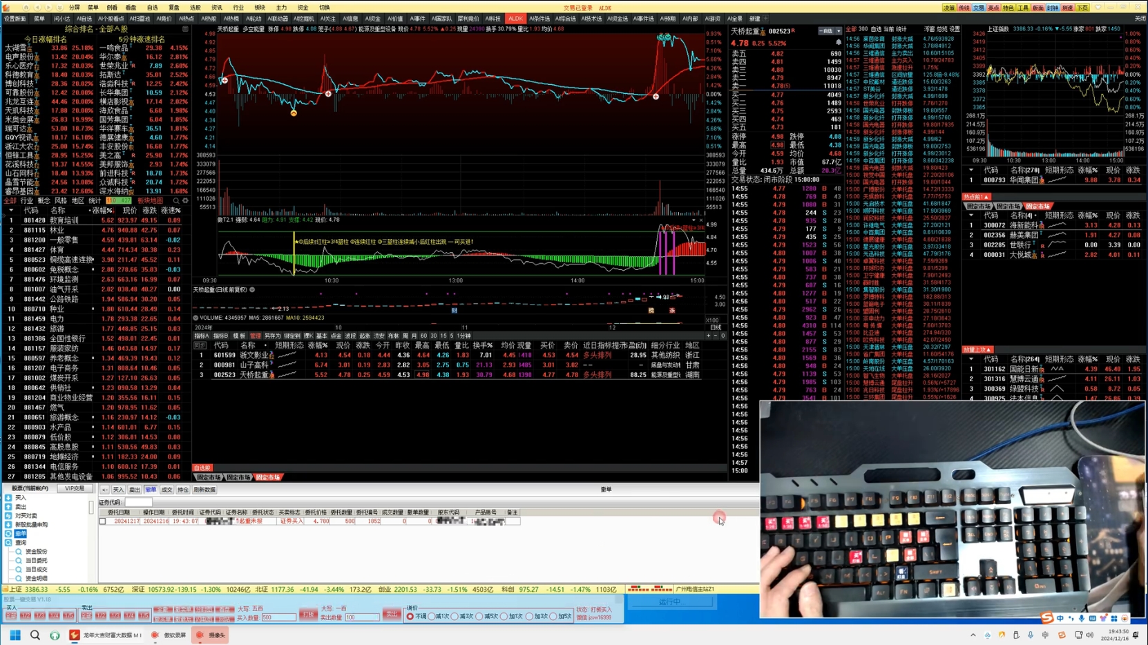Select 对买对卖 in trade tree
The image size is (1148, 645).
(26, 516)
